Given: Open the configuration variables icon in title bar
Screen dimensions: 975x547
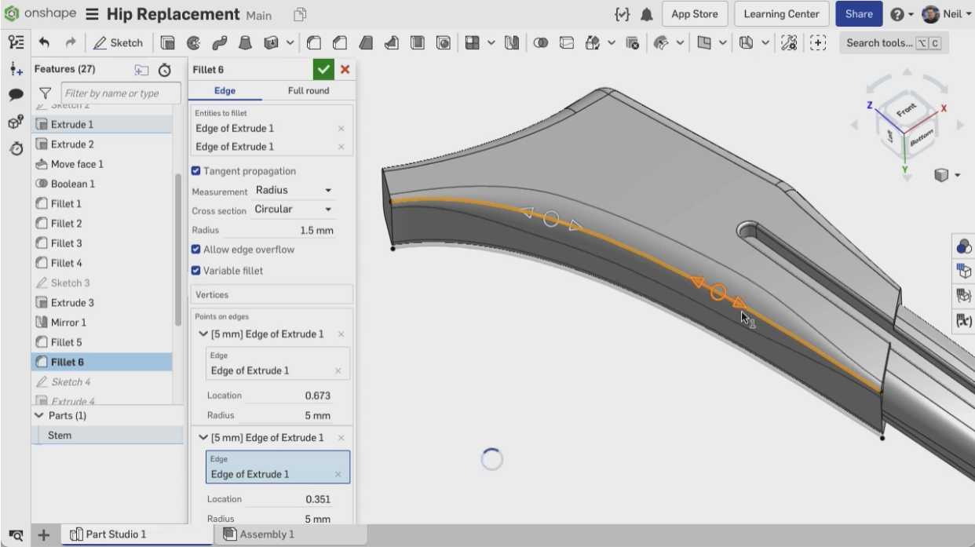Looking at the screenshot, I should pyautogui.click(x=623, y=14).
